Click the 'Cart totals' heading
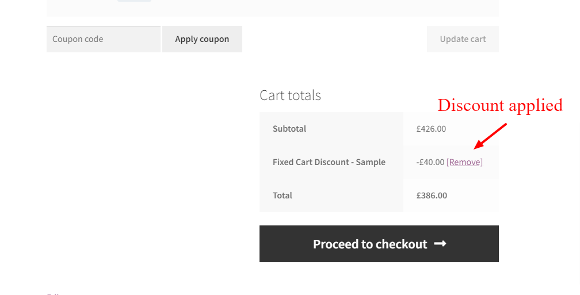The image size is (580, 295). pyautogui.click(x=290, y=95)
